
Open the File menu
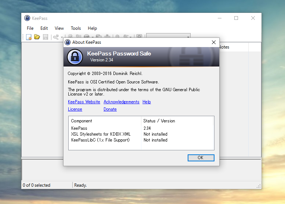(x=30, y=28)
